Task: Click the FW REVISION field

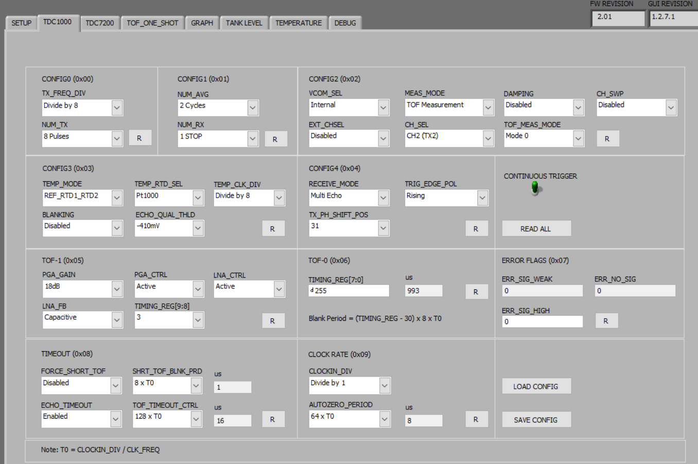Action: tap(618, 18)
